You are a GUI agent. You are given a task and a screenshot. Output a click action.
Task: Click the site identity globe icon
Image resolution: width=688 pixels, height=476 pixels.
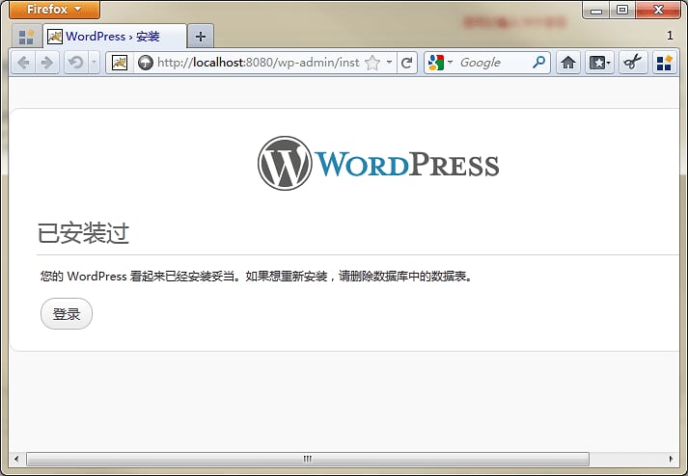146,63
